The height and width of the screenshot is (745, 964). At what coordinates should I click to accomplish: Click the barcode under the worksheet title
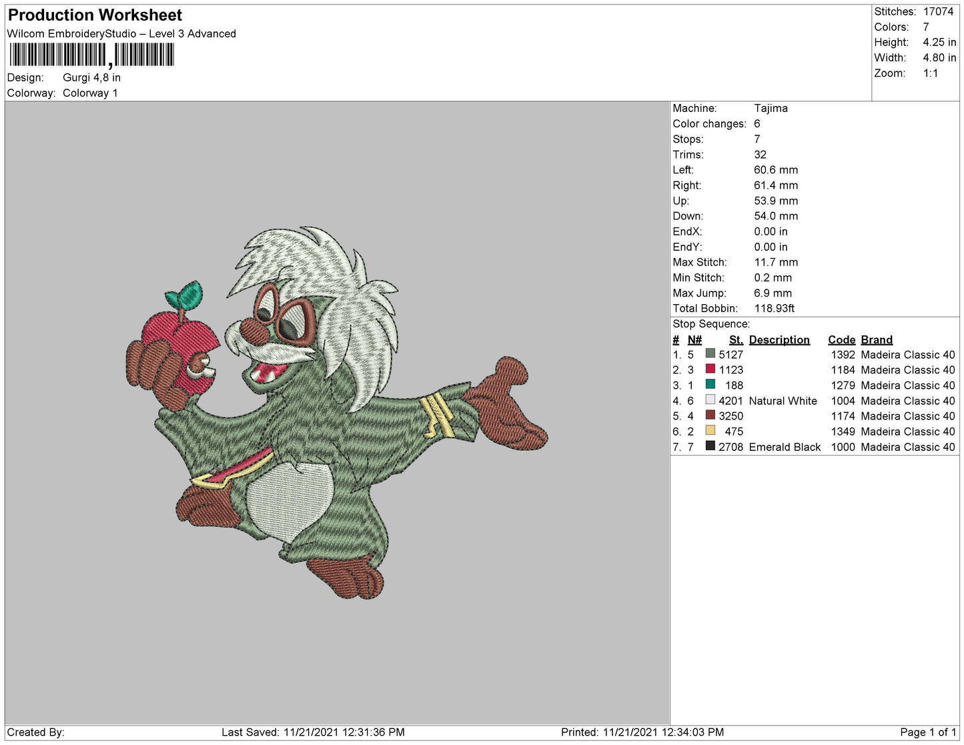pyautogui.click(x=91, y=55)
